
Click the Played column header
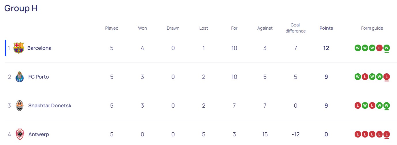[112, 28]
